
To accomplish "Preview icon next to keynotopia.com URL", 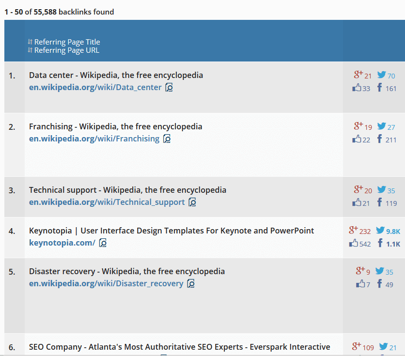I will pyautogui.click(x=103, y=243).
